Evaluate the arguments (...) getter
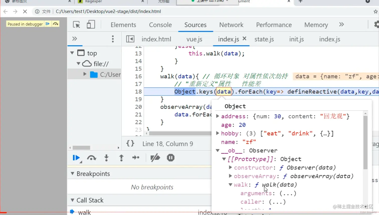Screen dimensions: 379x215 tap(288, 193)
